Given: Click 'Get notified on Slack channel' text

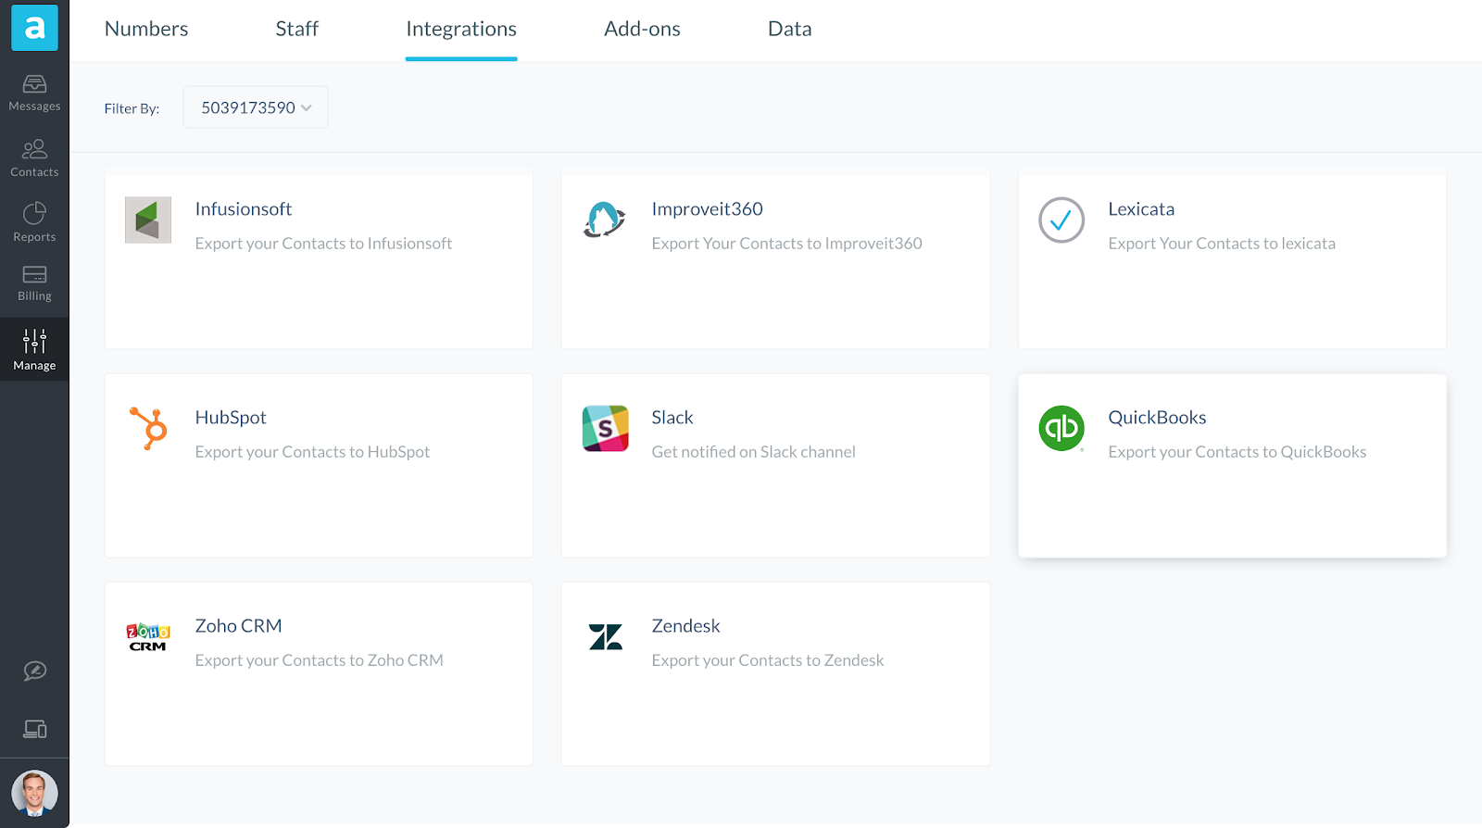Looking at the screenshot, I should point(753,452).
